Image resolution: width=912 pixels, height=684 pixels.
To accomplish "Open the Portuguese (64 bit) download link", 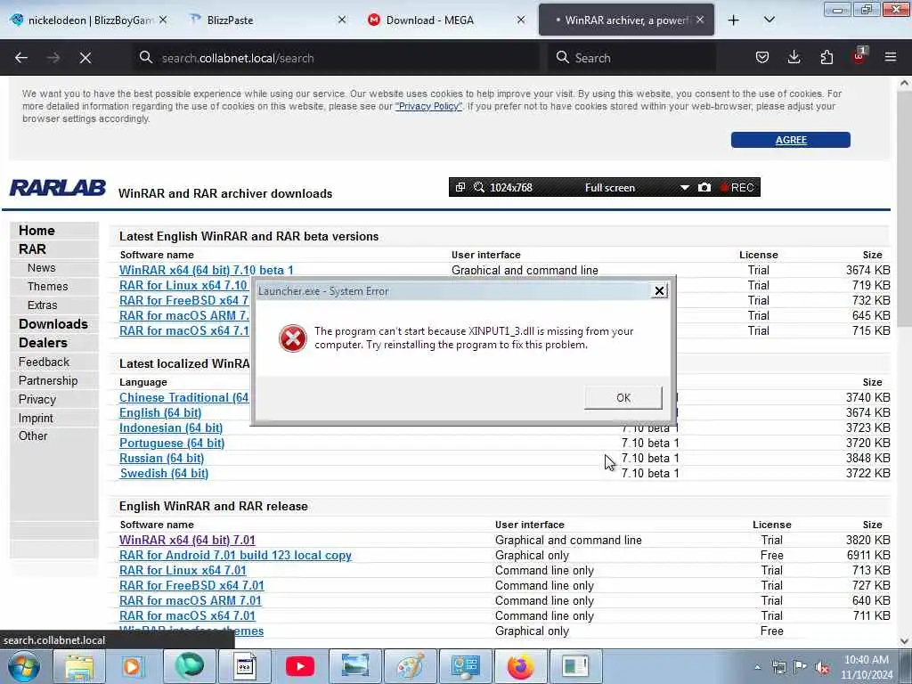I will (172, 443).
